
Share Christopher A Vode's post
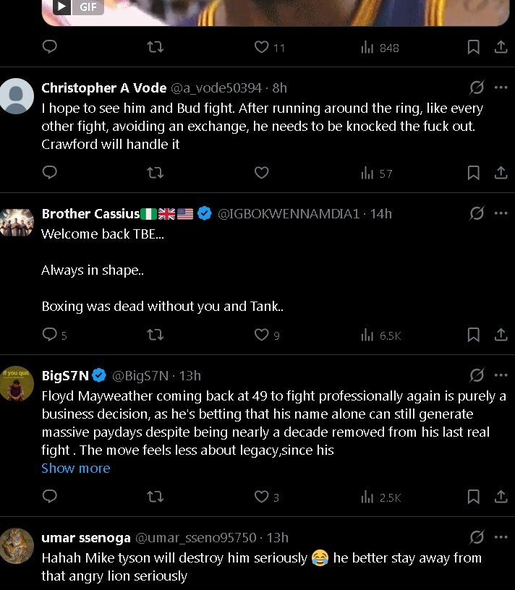501,174
